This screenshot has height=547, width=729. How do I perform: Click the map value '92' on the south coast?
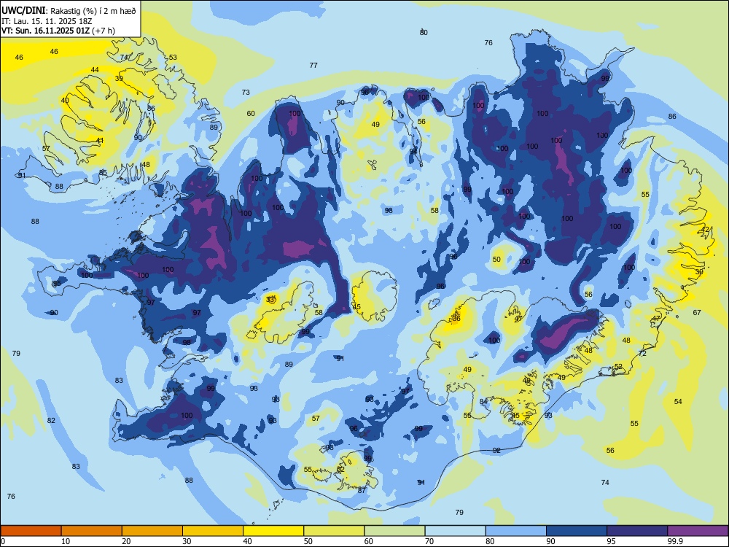tap(496, 450)
